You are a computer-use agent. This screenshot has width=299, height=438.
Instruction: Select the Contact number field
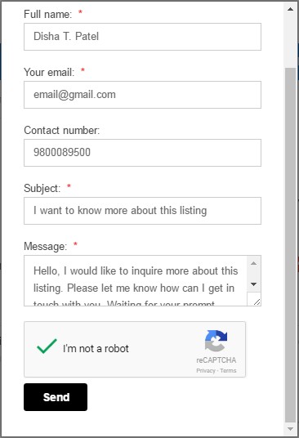[142, 153]
